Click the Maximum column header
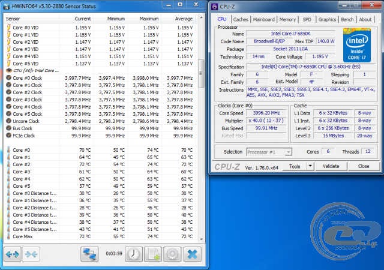The height and width of the screenshot is (270, 384). tap(144, 19)
